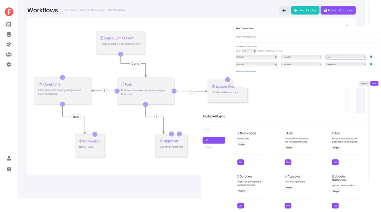
Task: Select the 'Plugins' category filter below All
Action: (x=209, y=147)
